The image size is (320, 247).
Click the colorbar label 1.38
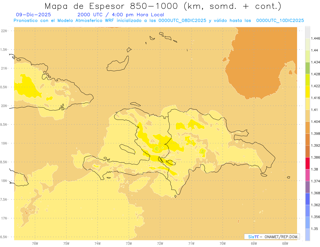314,169
